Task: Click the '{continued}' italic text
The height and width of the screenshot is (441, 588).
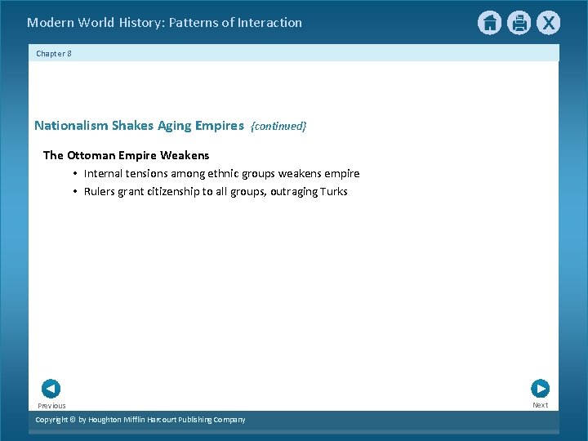Action: (x=278, y=126)
